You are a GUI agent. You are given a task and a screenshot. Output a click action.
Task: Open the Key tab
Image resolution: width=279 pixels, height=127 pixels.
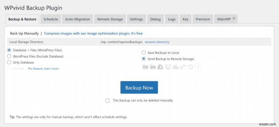coord(186,19)
